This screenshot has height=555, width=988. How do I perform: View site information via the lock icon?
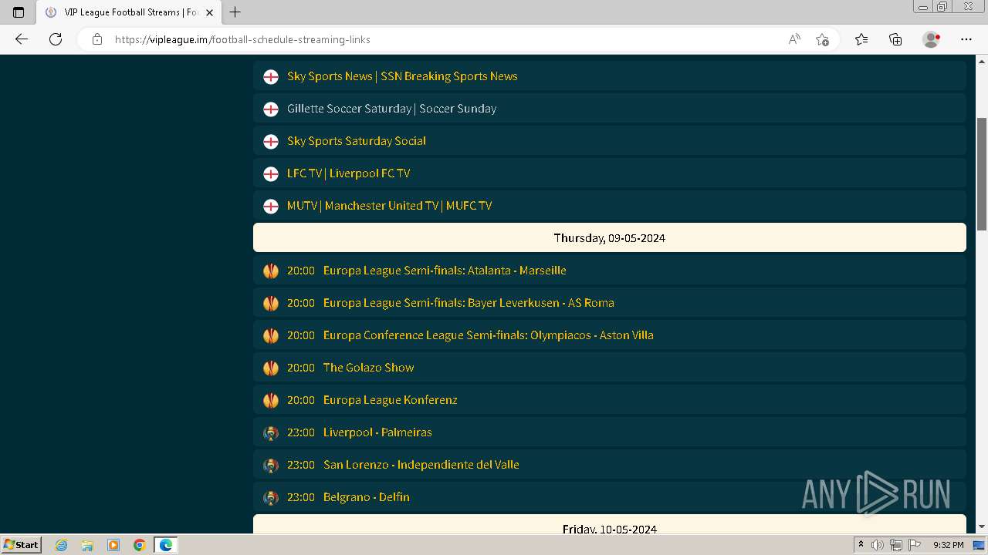click(97, 39)
